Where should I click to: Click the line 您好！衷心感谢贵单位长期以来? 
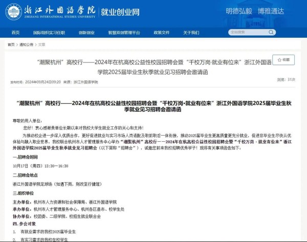tap(83, 128)
